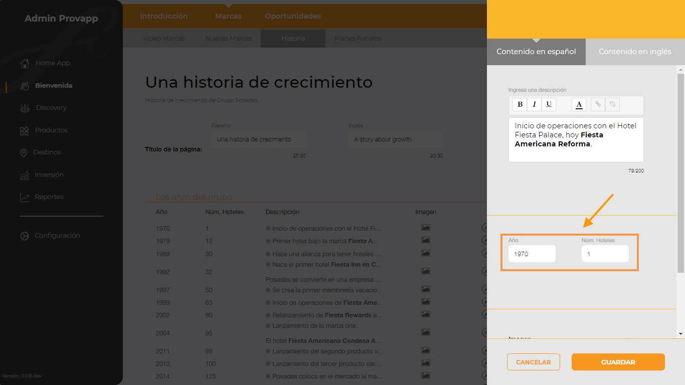Select bullet for 'Inicio de operaciones con el Hotel'
The height and width of the screenshot is (385, 685).
click(x=268, y=229)
